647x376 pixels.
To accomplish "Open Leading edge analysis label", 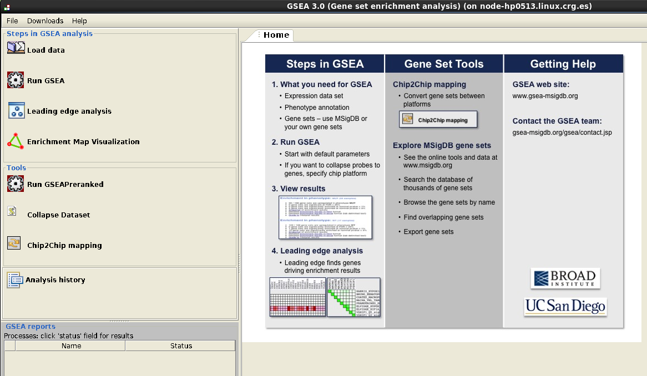I will click(x=69, y=111).
